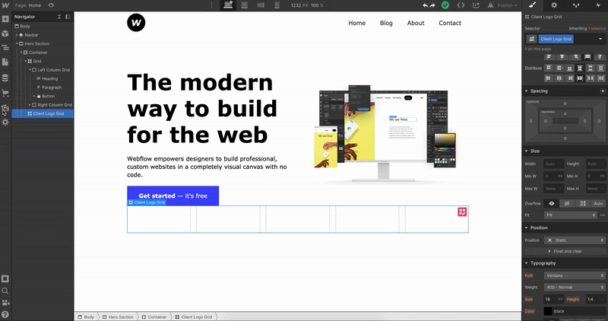Set overflow to Auto
Image resolution: width=608 pixels, height=321 pixels.
pyautogui.click(x=597, y=203)
